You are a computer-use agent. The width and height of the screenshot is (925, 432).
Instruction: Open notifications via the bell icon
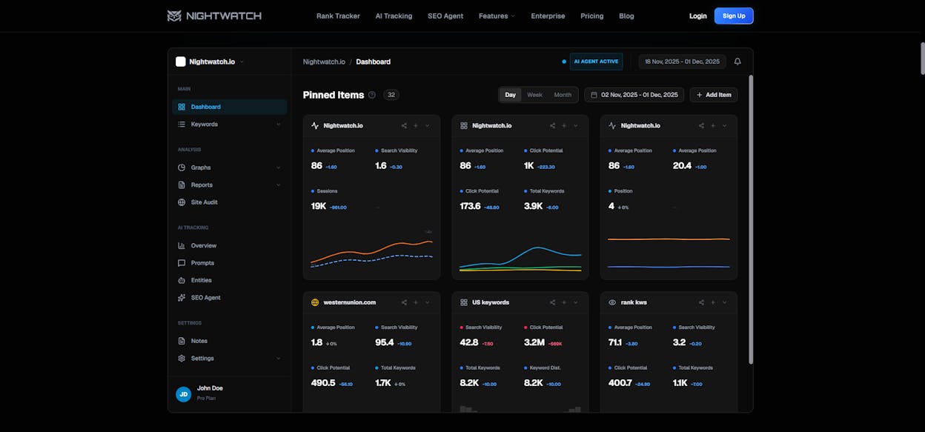coord(737,62)
